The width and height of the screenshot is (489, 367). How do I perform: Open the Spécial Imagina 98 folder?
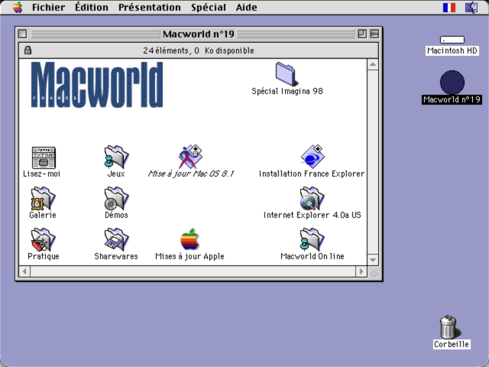[286, 74]
